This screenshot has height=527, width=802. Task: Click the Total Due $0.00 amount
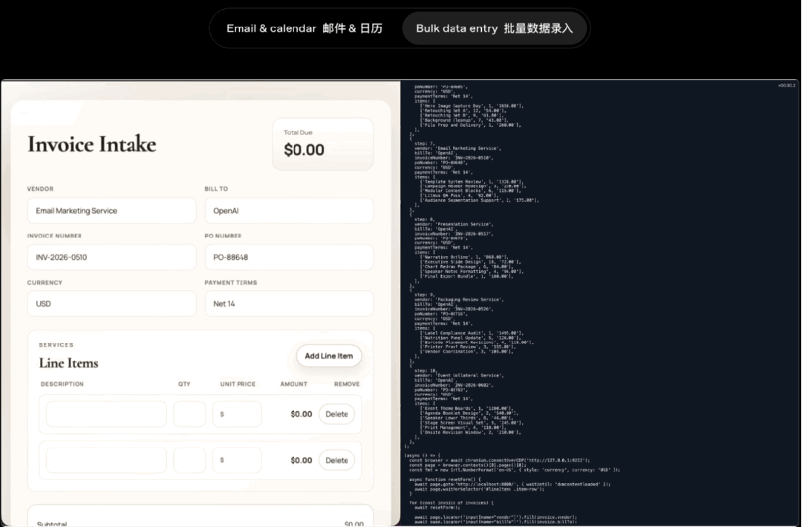click(304, 150)
